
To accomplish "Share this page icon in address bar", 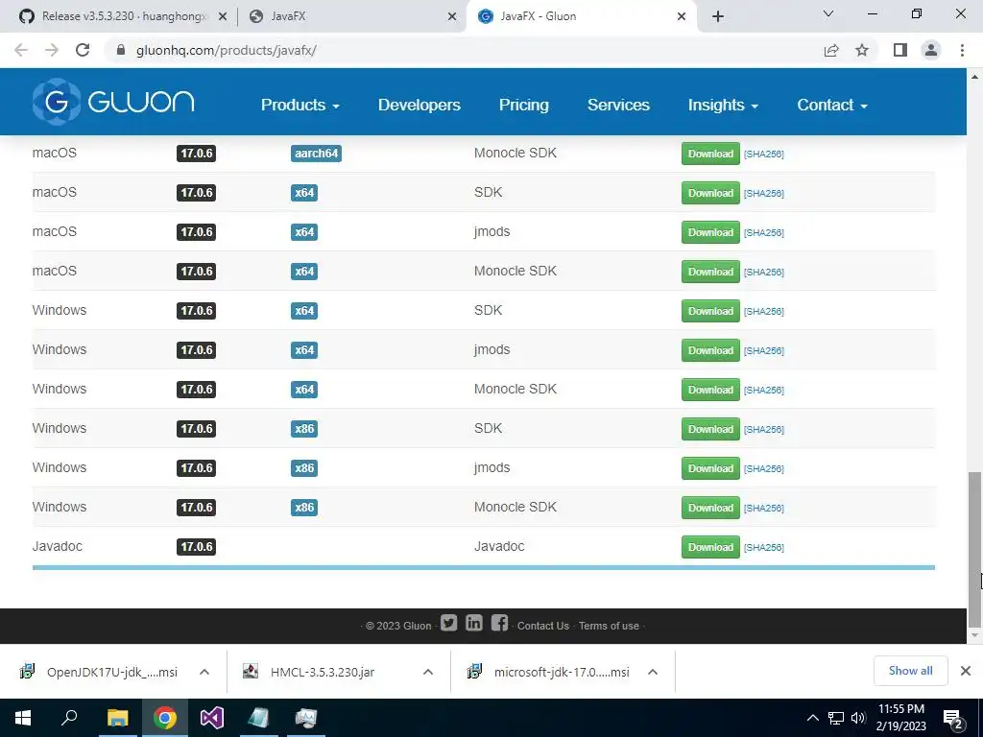I will point(831,50).
